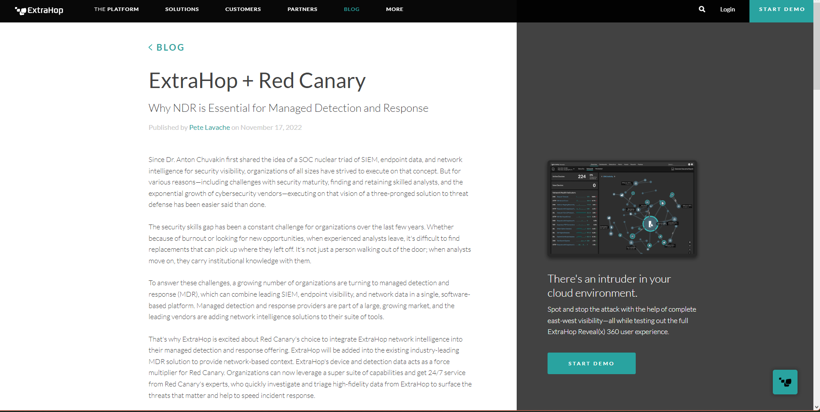Viewport: 820px width, 412px height.
Task: Click the scrollbar down arrow
Action: pyautogui.click(x=816, y=408)
